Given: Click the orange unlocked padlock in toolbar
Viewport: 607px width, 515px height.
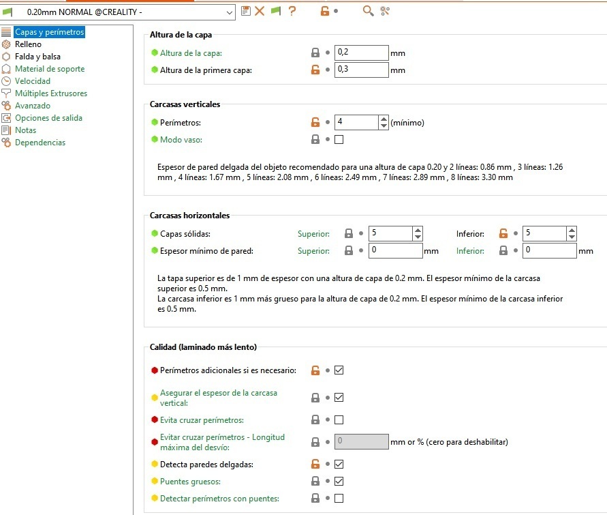Looking at the screenshot, I should (x=324, y=11).
